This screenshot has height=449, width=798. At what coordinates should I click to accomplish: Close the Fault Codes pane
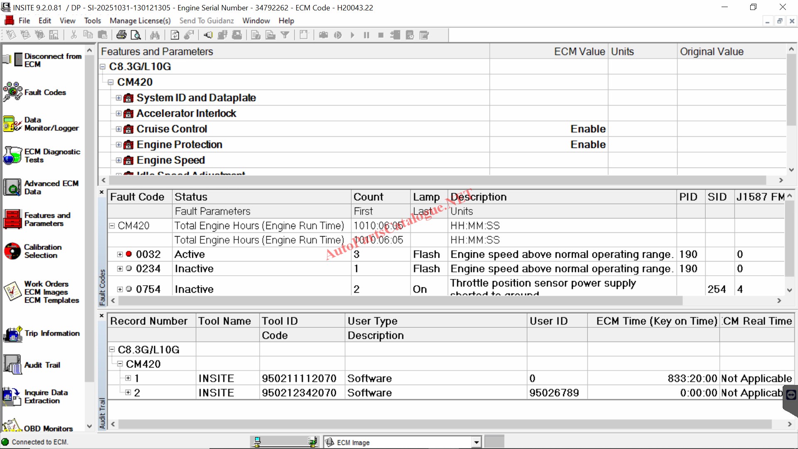[x=101, y=192]
